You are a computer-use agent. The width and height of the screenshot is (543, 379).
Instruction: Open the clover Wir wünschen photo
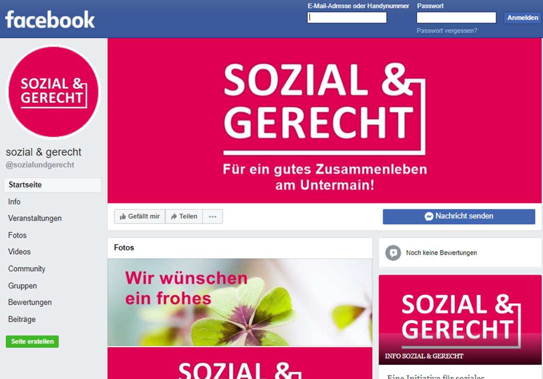click(240, 302)
